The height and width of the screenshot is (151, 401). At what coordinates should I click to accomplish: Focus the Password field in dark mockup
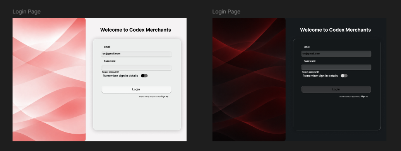pos(336,67)
